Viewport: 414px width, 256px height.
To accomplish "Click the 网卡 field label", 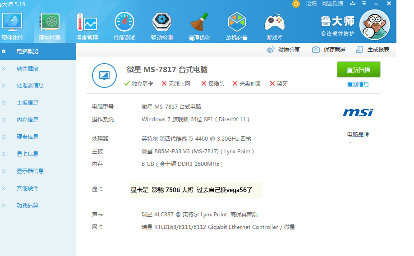I will pos(97,227).
